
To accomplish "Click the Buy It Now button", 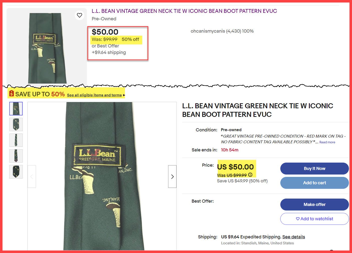I will [x=314, y=168].
